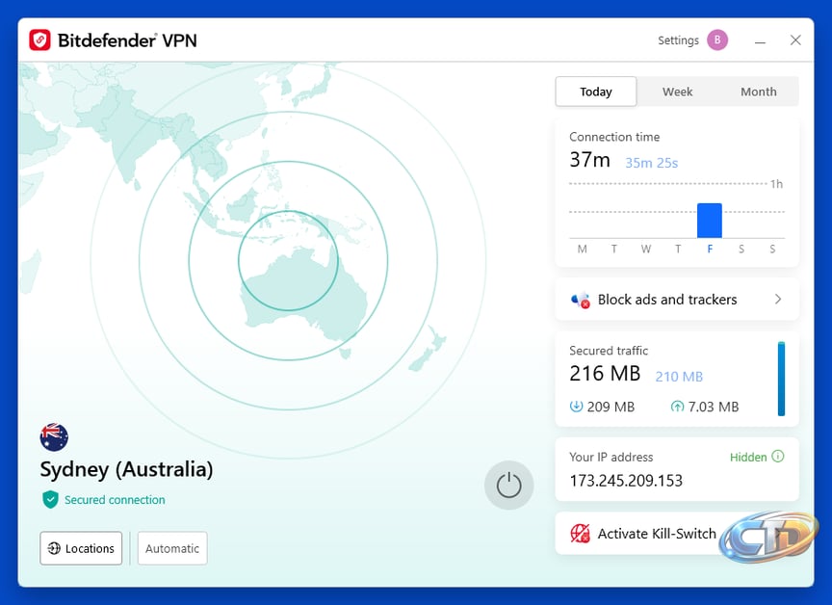Click the 1h chart scale label
832x605 pixels.
coord(776,184)
